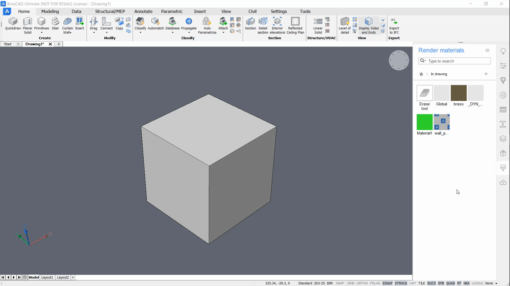The image size is (510, 286).
Task: Toggle STRACK in status bar
Action: click(x=401, y=283)
